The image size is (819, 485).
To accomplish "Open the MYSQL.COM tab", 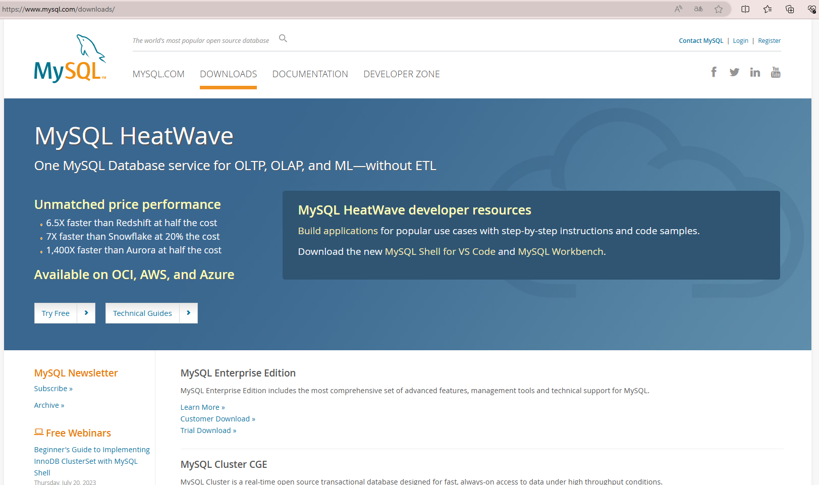I will pyautogui.click(x=158, y=74).
